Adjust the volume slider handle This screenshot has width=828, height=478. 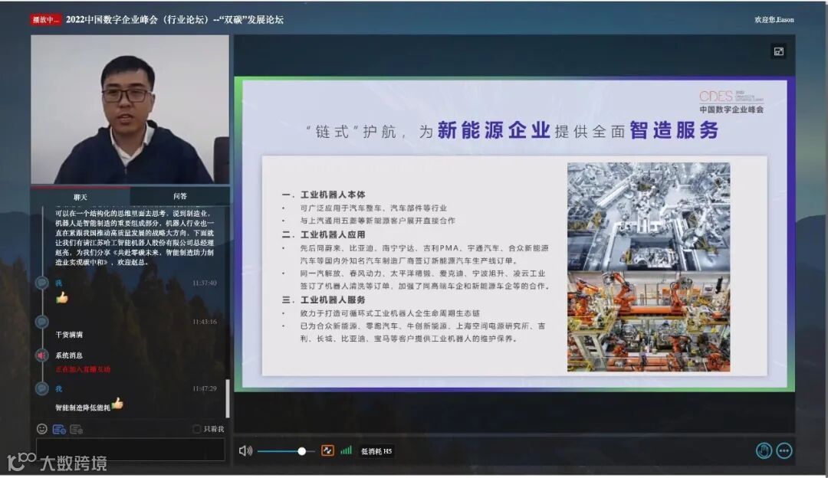click(x=301, y=451)
